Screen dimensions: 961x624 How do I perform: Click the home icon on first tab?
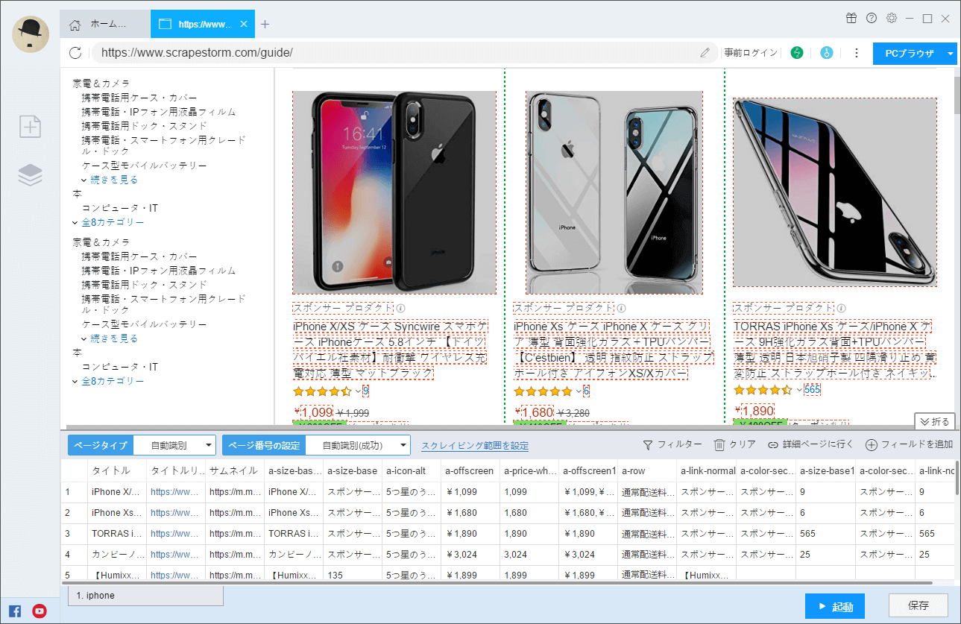[75, 25]
